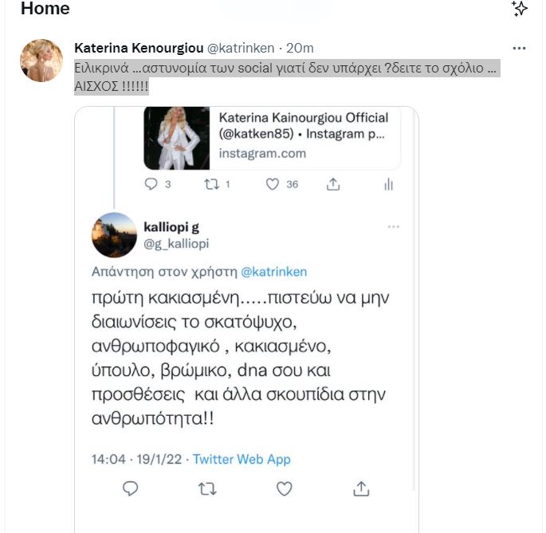
Task: Open the analytics bar chart icon
Action: 389,184
